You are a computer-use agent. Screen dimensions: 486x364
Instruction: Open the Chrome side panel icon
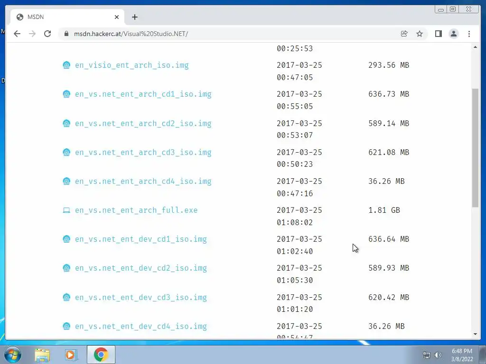pyautogui.click(x=438, y=34)
